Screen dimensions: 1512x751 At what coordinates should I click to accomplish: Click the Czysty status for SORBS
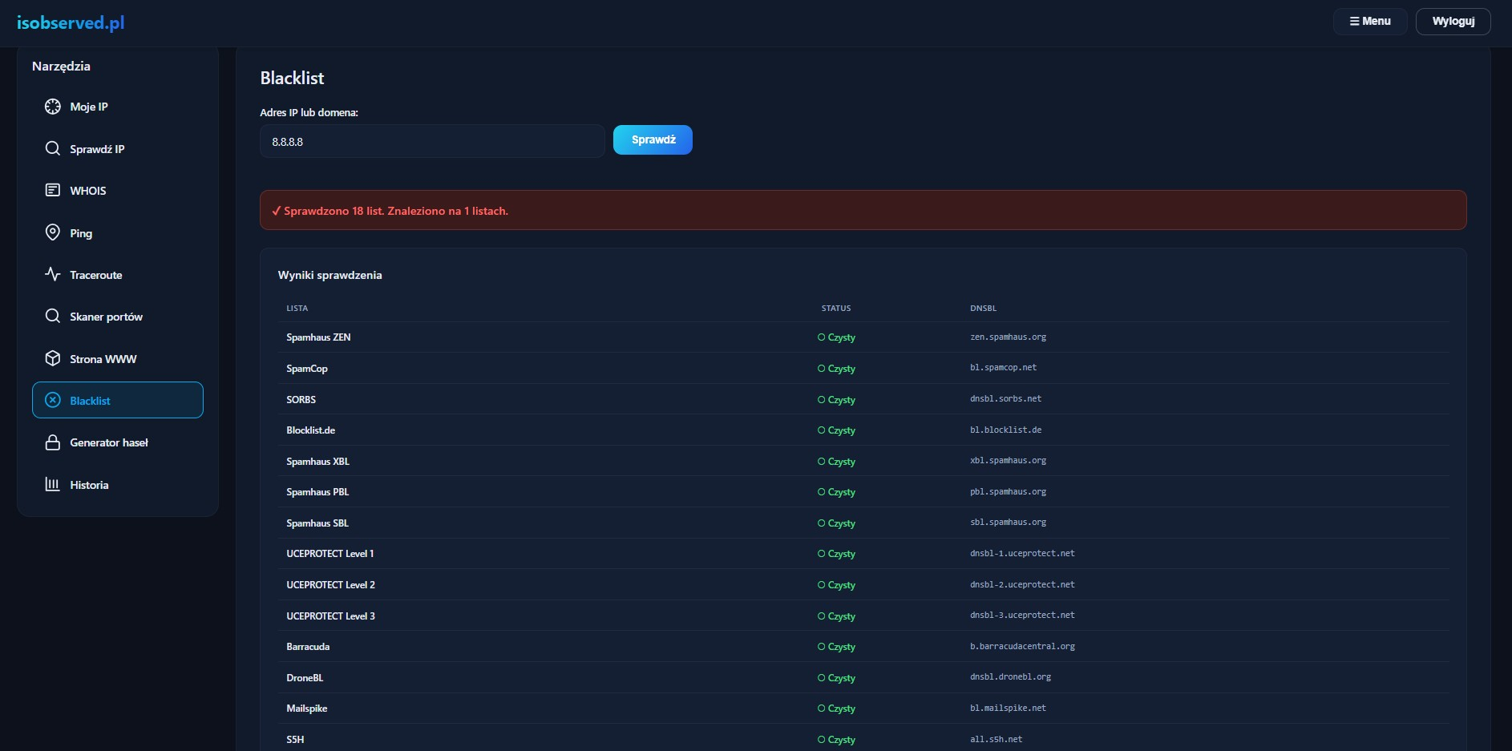(836, 400)
